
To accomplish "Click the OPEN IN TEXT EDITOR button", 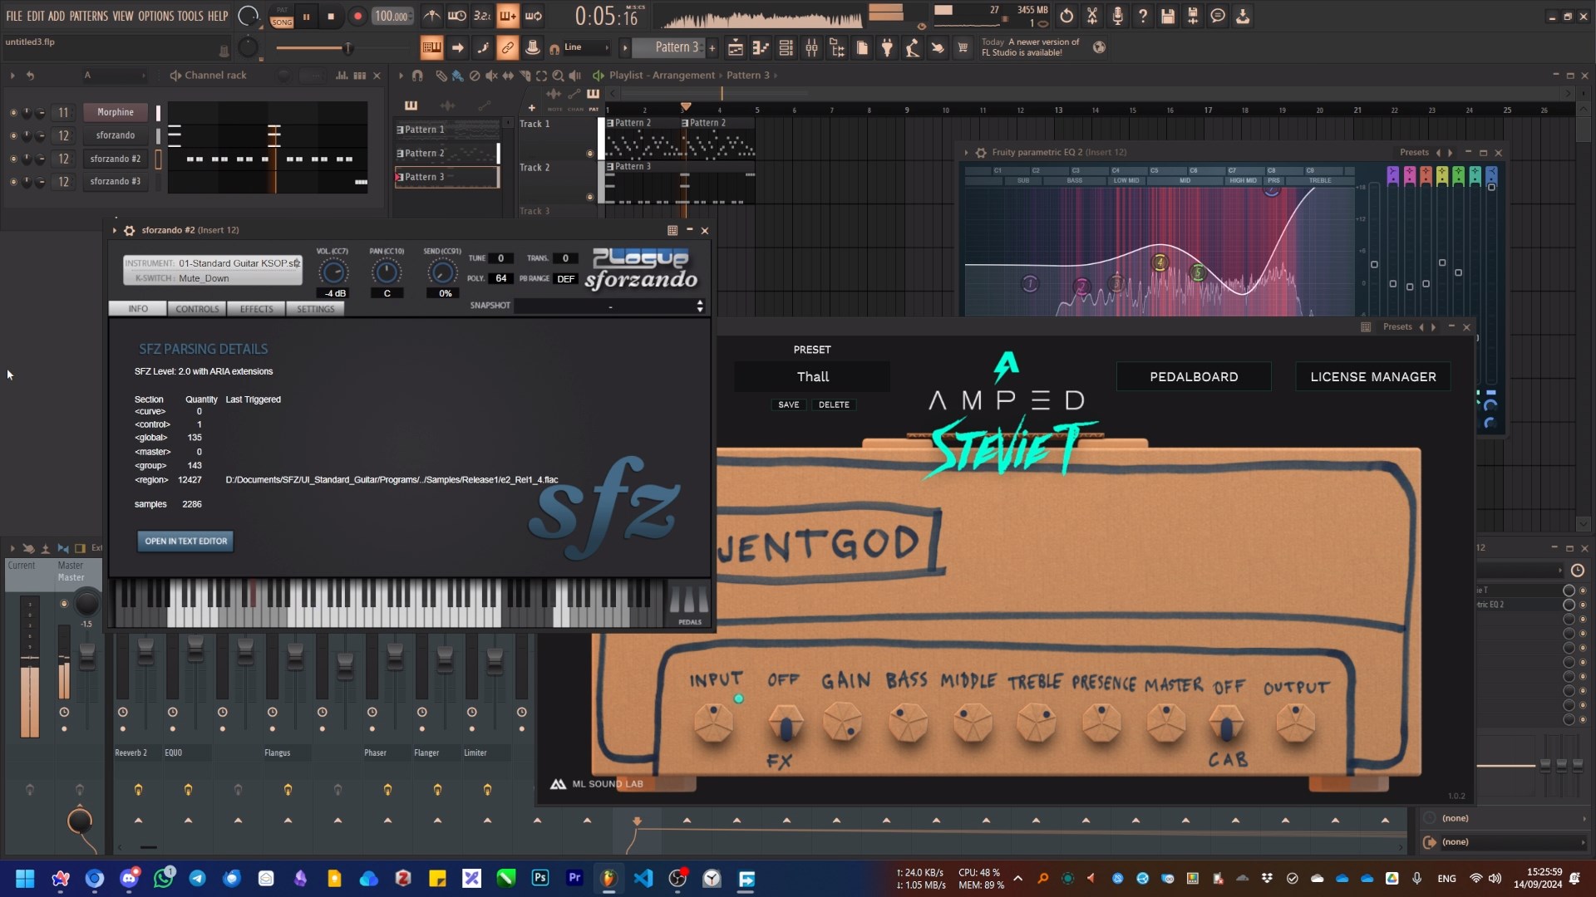I will tap(185, 542).
